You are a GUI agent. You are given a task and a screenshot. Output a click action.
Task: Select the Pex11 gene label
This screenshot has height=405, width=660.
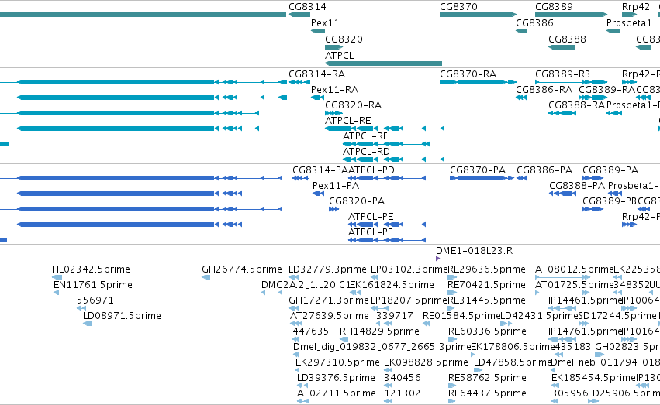[325, 23]
